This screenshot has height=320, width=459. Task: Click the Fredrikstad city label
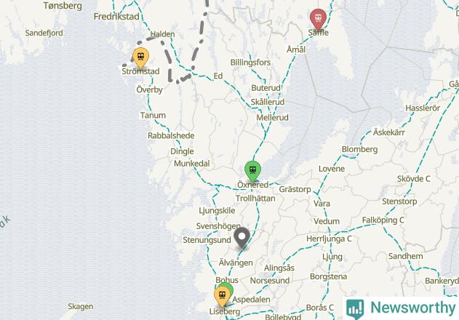(116, 17)
